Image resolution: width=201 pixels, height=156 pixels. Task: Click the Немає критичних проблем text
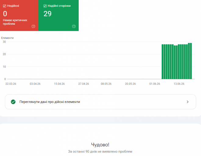pyautogui.click(x=15, y=22)
